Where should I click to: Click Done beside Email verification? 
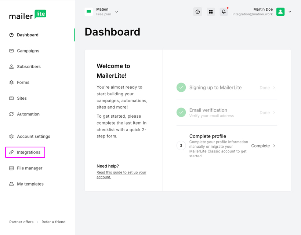pos(265,113)
